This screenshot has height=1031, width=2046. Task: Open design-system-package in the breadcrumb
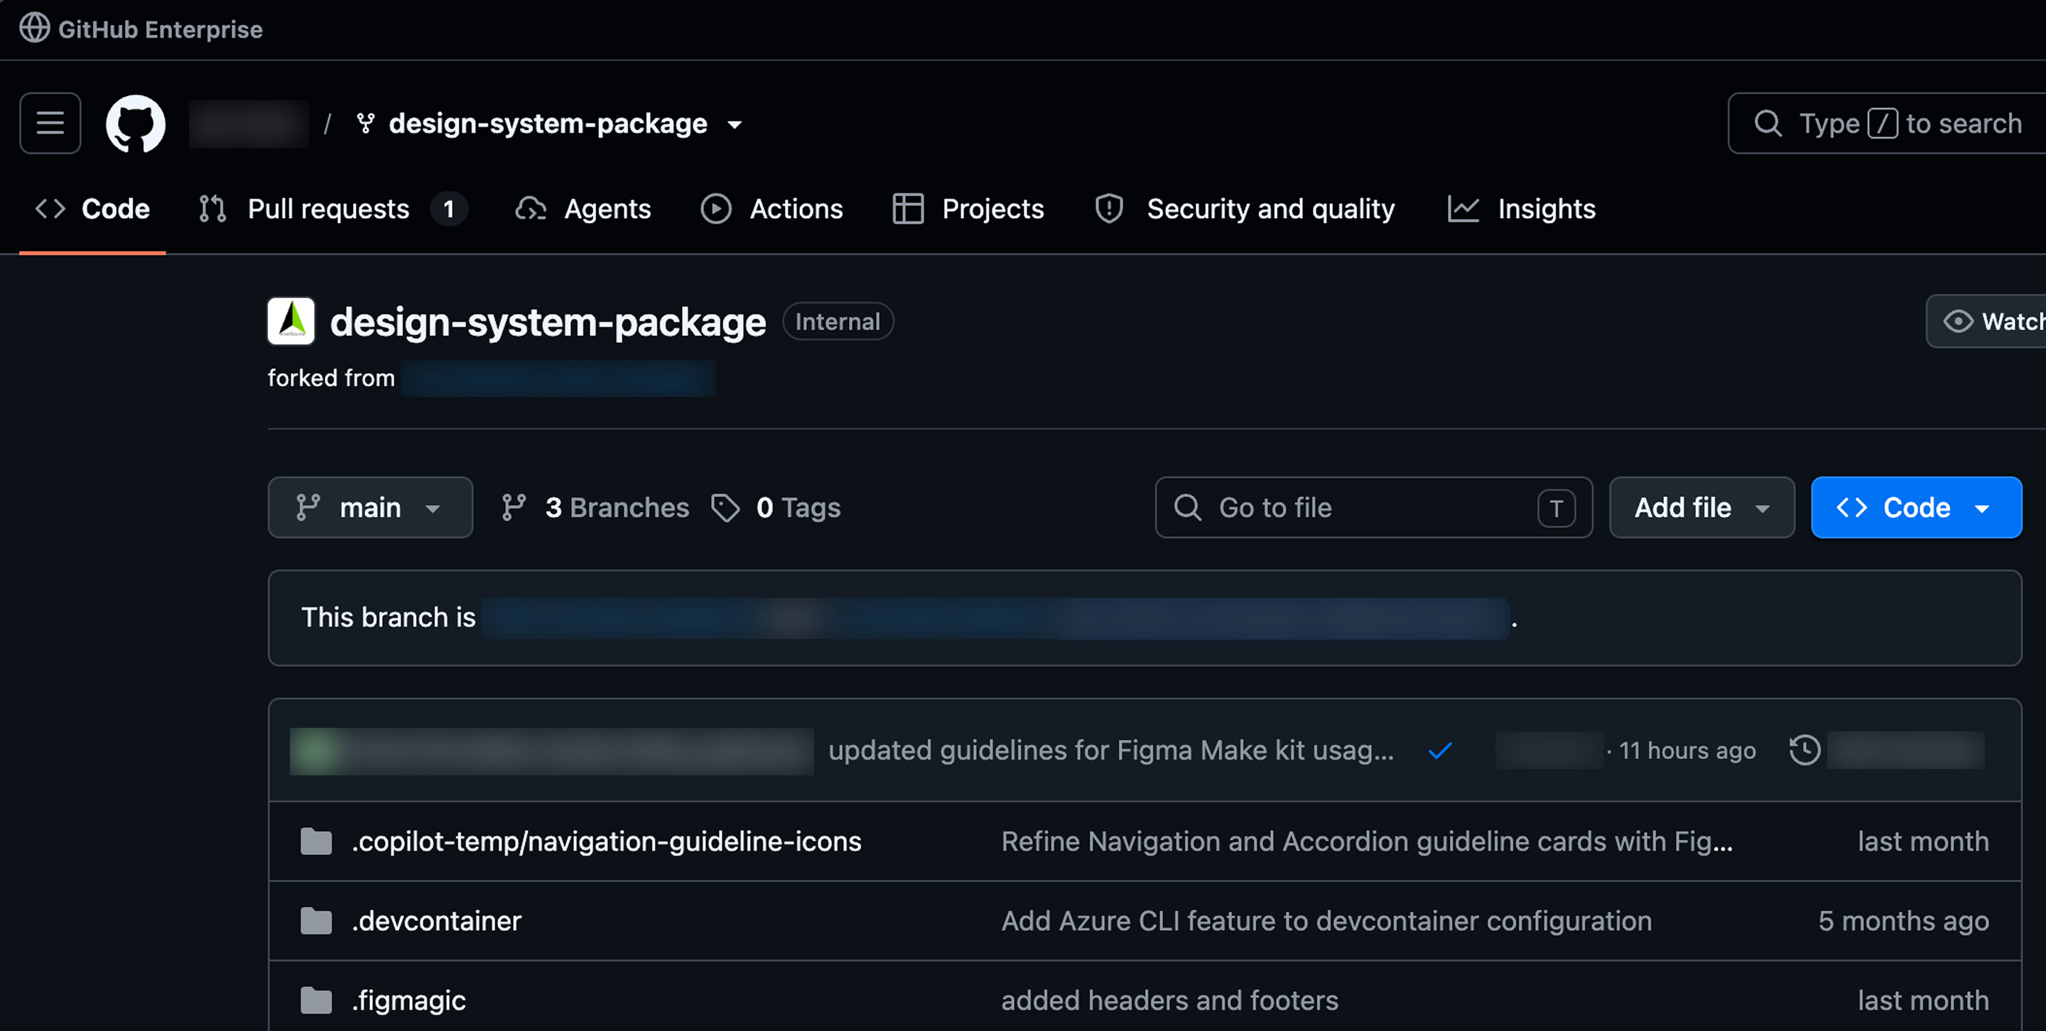548,123
